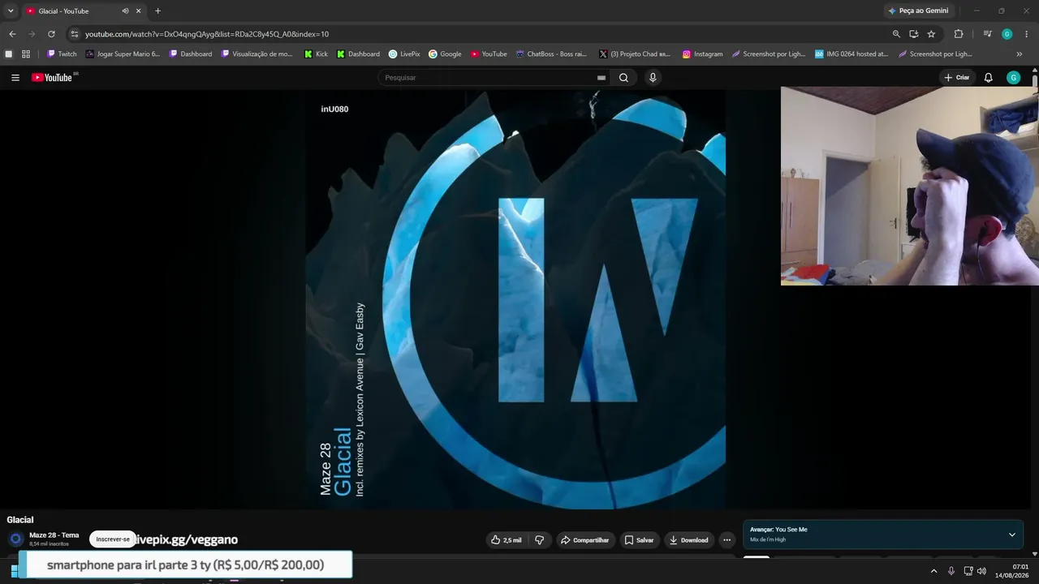This screenshot has width=1039, height=584.
Task: Open the install app icon in address bar
Action: point(913,34)
